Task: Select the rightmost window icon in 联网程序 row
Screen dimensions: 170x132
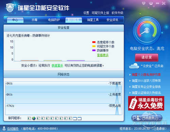Action: [80, 119]
